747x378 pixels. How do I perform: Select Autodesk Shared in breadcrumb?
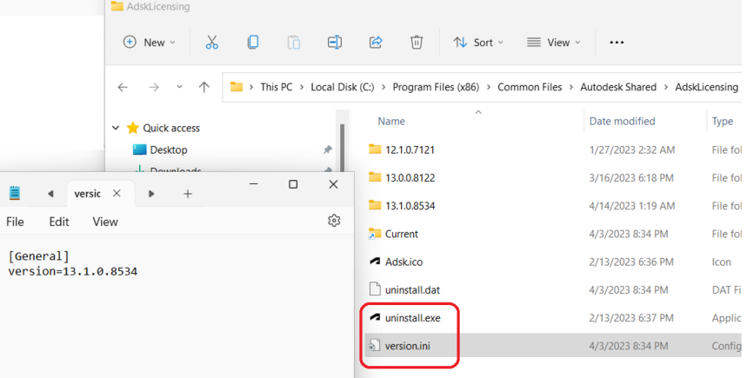click(x=618, y=87)
